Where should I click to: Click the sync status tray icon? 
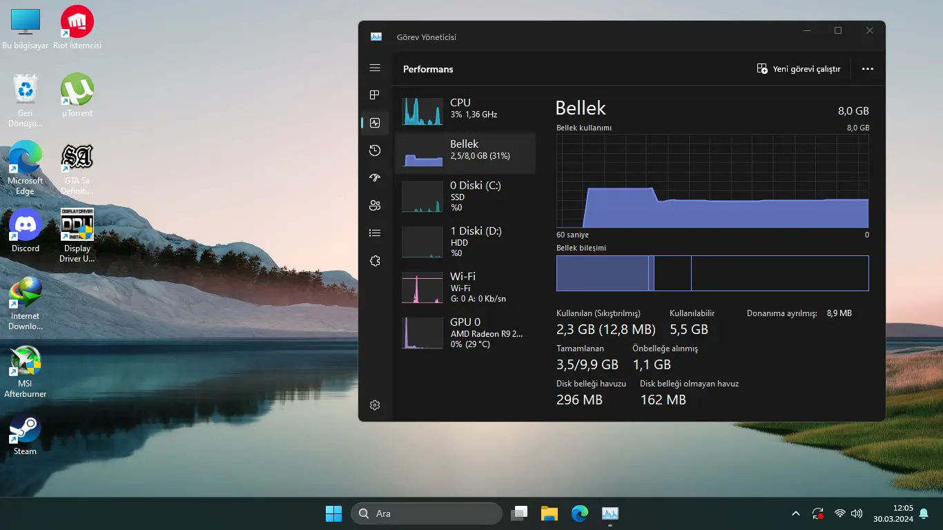tap(818, 513)
